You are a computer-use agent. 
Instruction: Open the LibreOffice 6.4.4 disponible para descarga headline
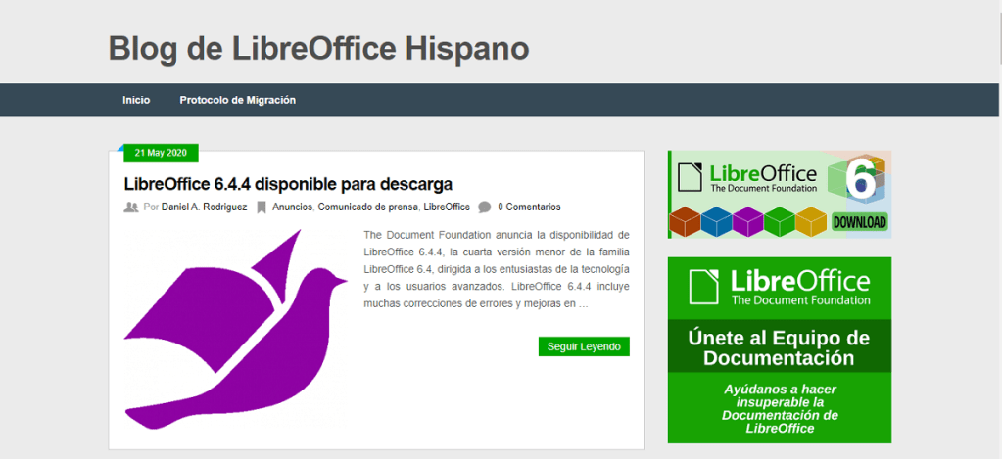[288, 184]
